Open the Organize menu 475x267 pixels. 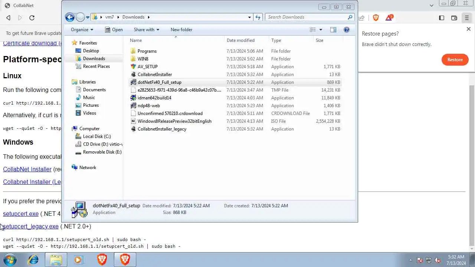[82, 30]
